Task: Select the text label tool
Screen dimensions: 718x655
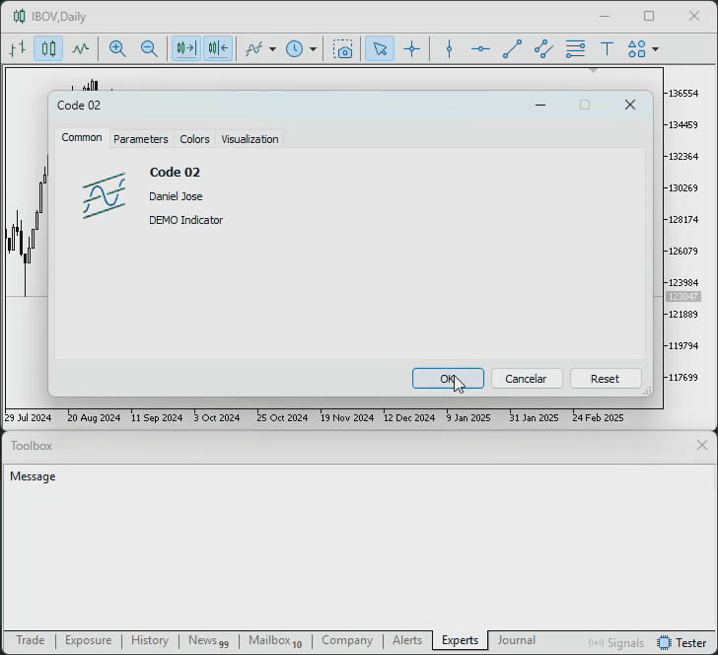Action: 607,48
